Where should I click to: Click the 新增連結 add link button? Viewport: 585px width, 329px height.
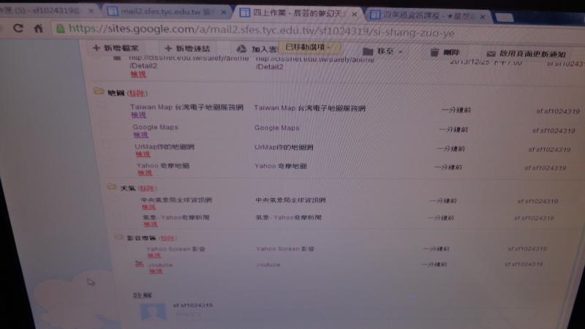click(188, 48)
